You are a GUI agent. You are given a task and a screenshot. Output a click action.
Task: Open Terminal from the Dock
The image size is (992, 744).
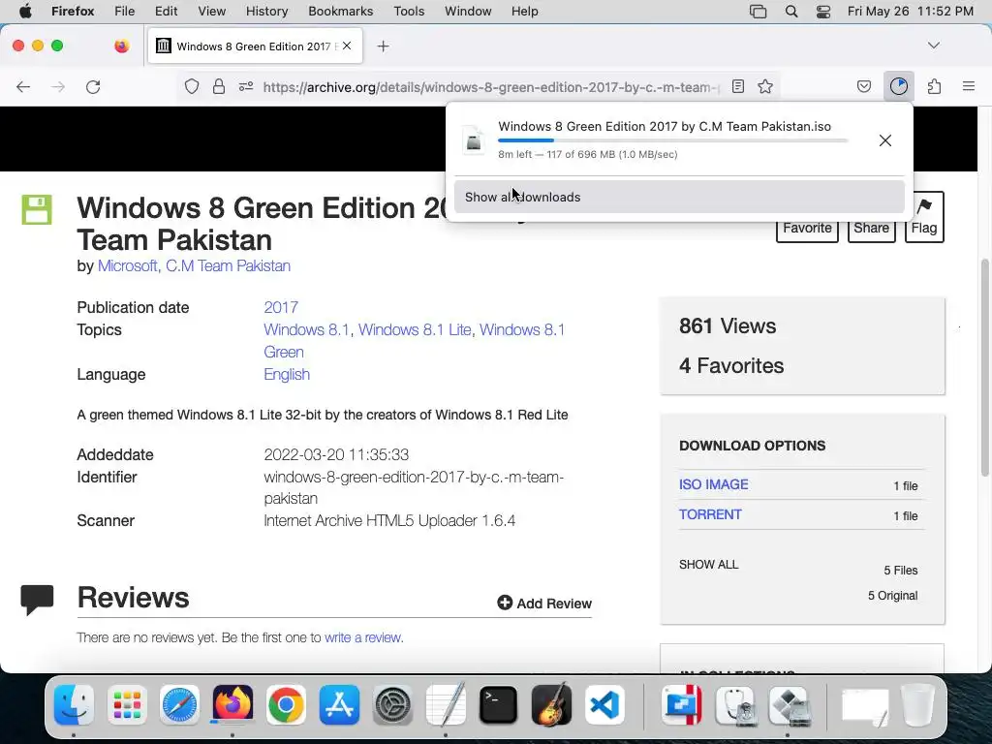(x=499, y=705)
